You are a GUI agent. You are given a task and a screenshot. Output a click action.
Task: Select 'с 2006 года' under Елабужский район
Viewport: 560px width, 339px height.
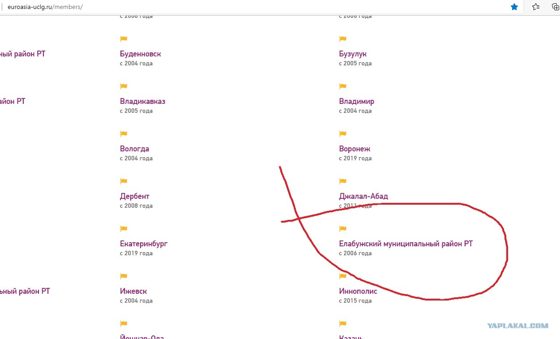[x=355, y=253]
